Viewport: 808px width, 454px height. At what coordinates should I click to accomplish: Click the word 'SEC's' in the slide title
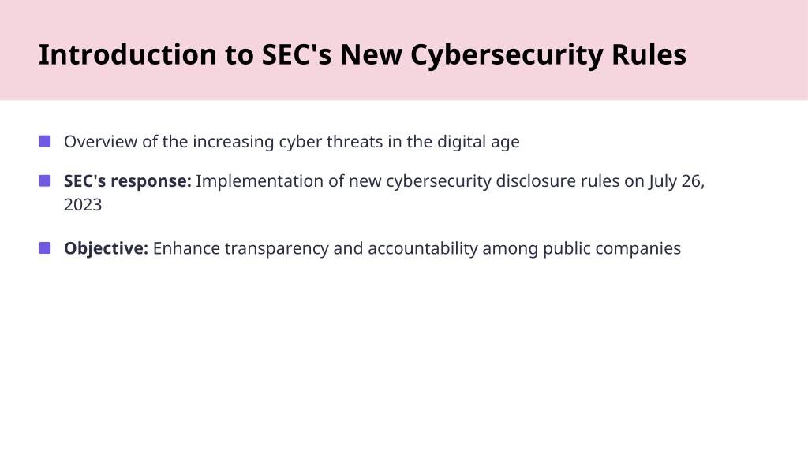coord(297,54)
